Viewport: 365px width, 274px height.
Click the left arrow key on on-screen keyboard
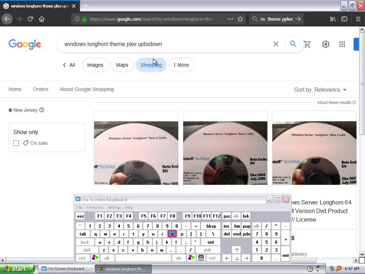click(227, 258)
